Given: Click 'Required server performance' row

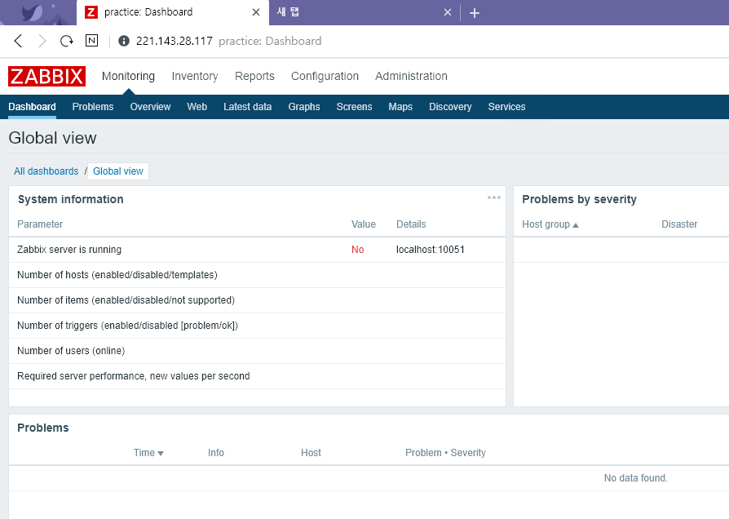Looking at the screenshot, I should (257, 376).
